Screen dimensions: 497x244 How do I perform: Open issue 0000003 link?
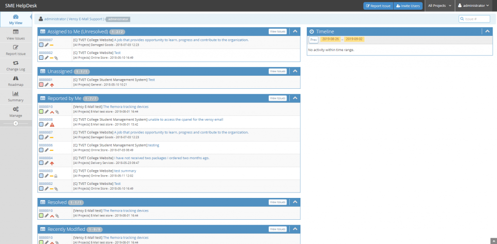[46, 171]
